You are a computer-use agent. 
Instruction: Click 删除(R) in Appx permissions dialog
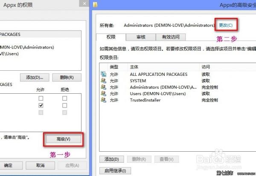coord(67,77)
